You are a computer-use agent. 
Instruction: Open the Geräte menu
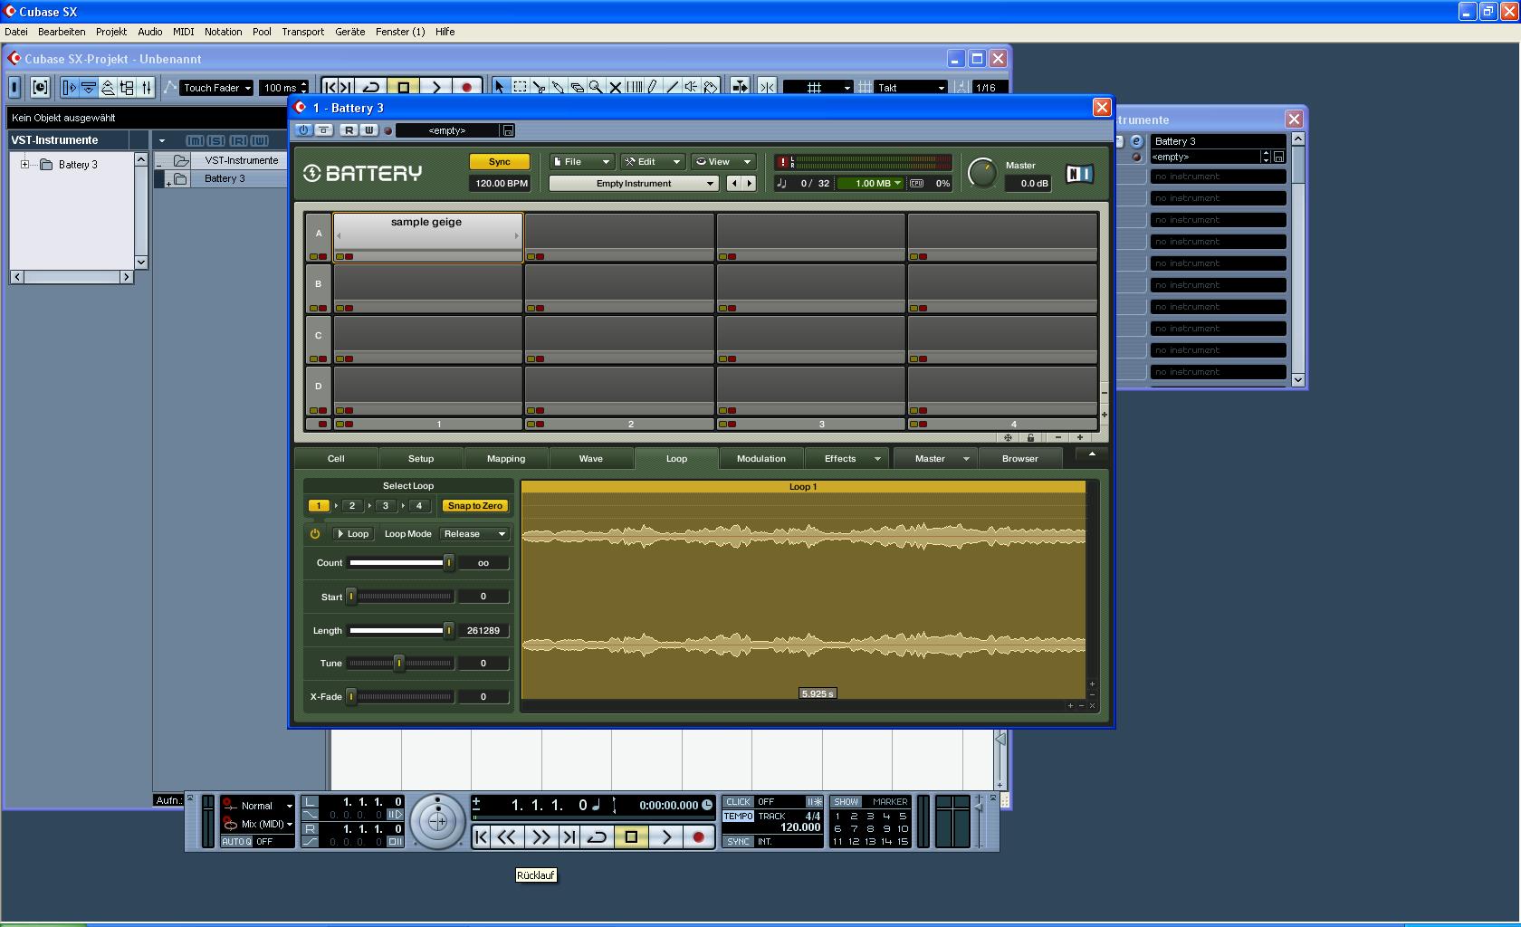350,32
